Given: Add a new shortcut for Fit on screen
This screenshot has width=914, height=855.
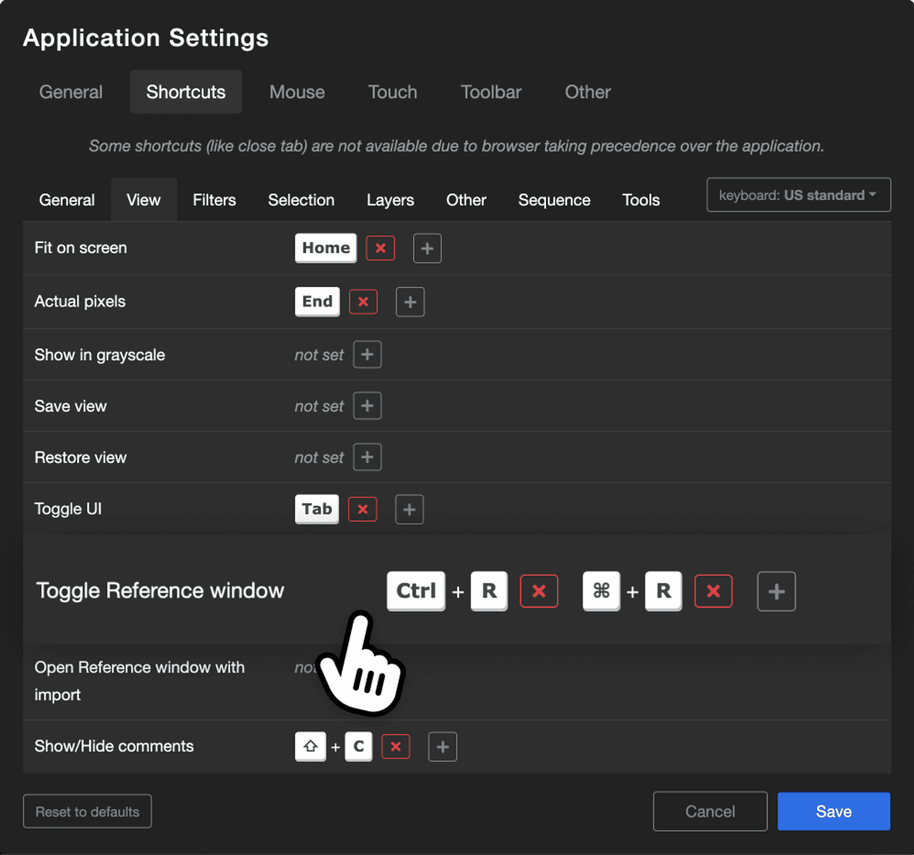Looking at the screenshot, I should (x=427, y=248).
